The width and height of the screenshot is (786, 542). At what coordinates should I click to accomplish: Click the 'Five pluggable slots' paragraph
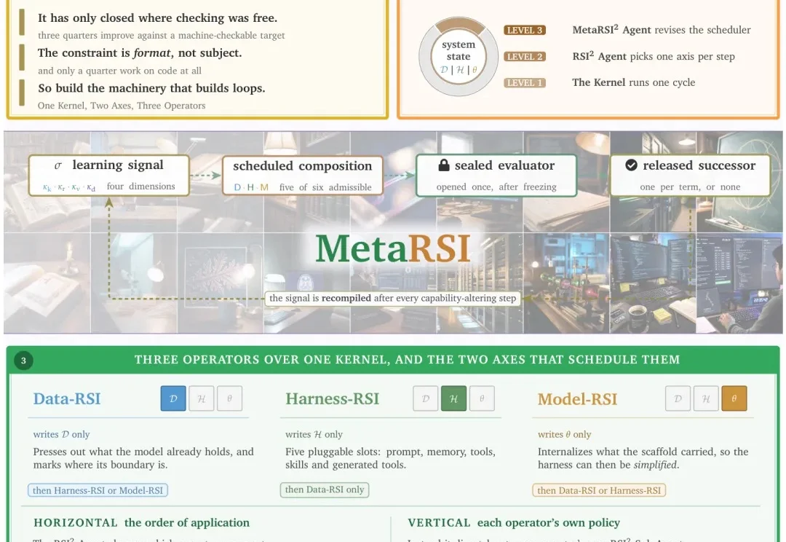391,458
